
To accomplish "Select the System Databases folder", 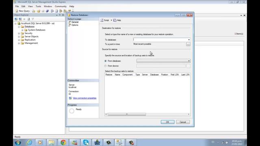I will [x=37, y=30].
